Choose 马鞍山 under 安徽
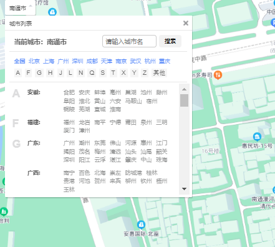The width and height of the screenshot is (275, 247). tap(133, 101)
